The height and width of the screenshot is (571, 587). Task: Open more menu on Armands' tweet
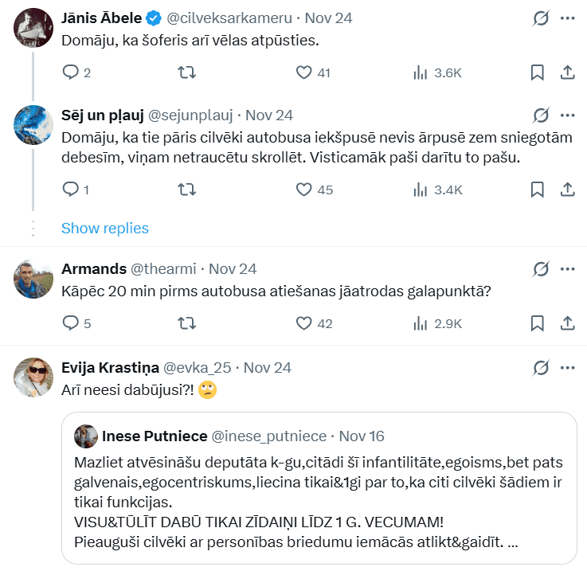pyautogui.click(x=568, y=269)
